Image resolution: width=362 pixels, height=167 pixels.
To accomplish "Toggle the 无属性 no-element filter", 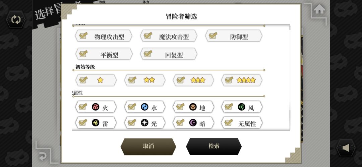I will pos(229,123).
